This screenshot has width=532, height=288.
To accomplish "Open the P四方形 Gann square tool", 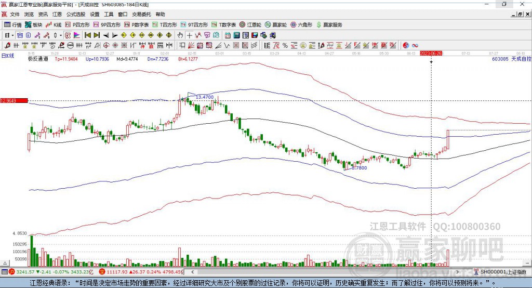I will pos(77,25).
